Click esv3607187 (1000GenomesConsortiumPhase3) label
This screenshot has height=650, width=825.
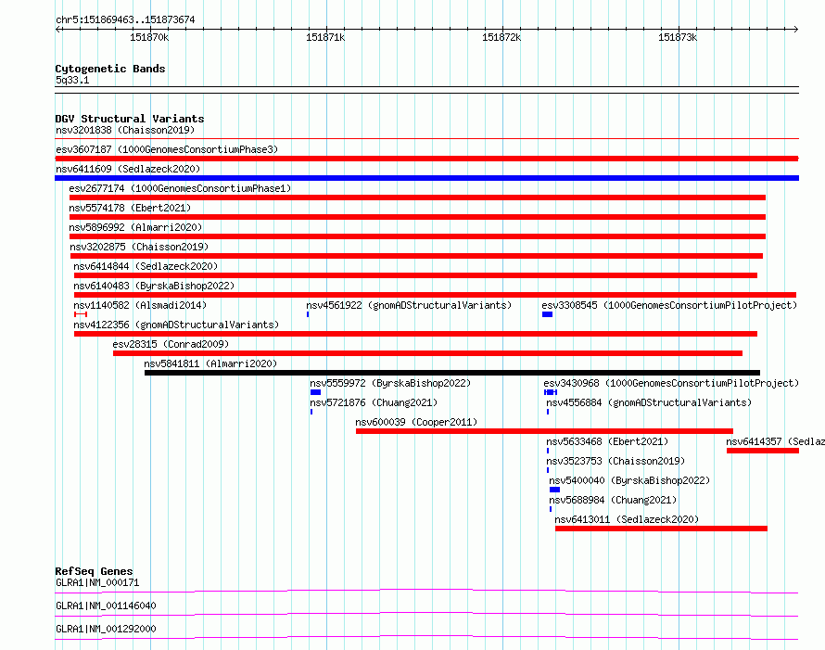click(167, 149)
